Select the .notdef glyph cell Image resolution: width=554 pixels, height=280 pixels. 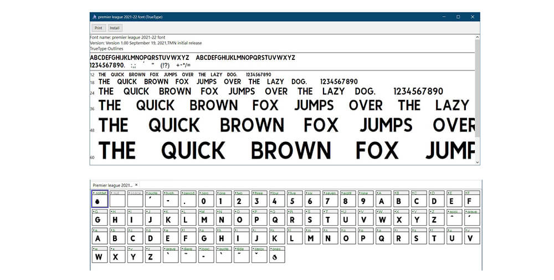(100, 199)
